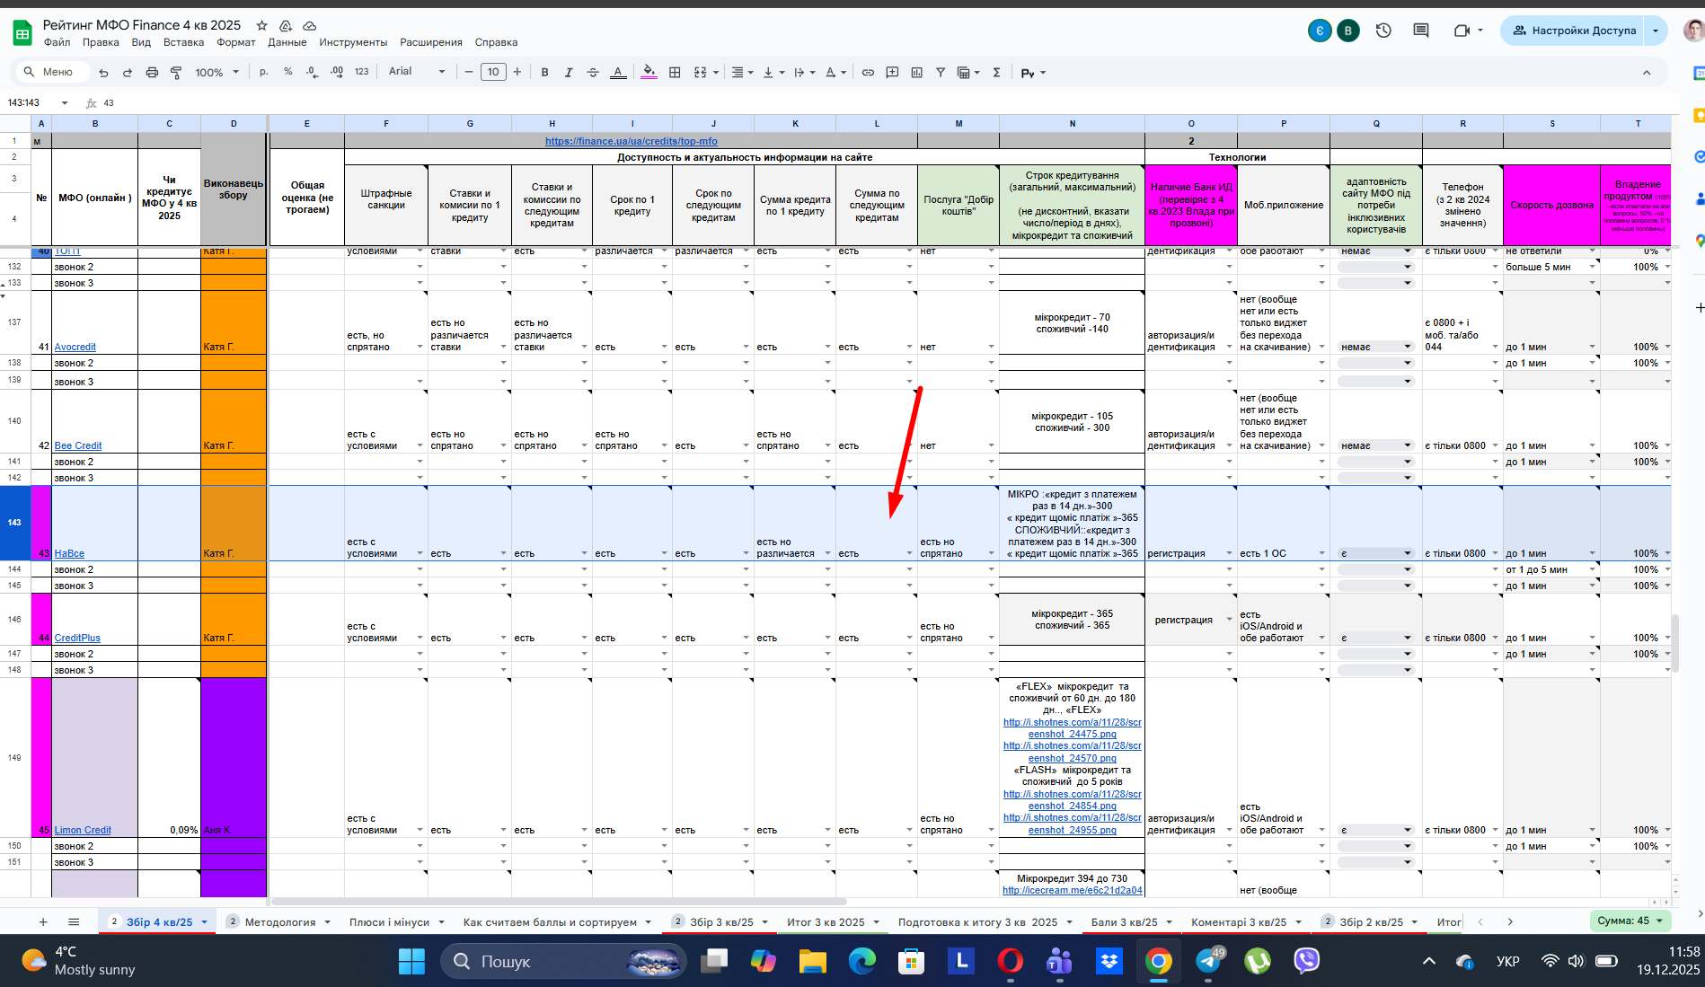This screenshot has width=1705, height=987.
Task: Toggle strikethrough formatting
Action: pos(593,72)
